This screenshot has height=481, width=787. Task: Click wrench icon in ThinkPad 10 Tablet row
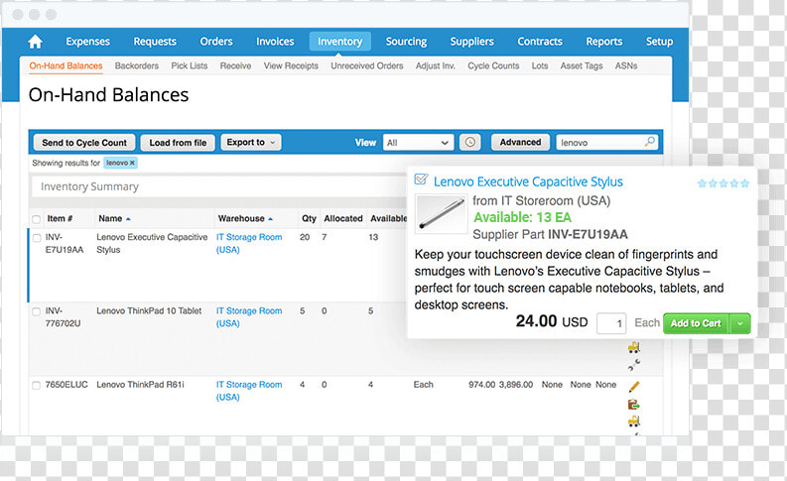click(634, 365)
